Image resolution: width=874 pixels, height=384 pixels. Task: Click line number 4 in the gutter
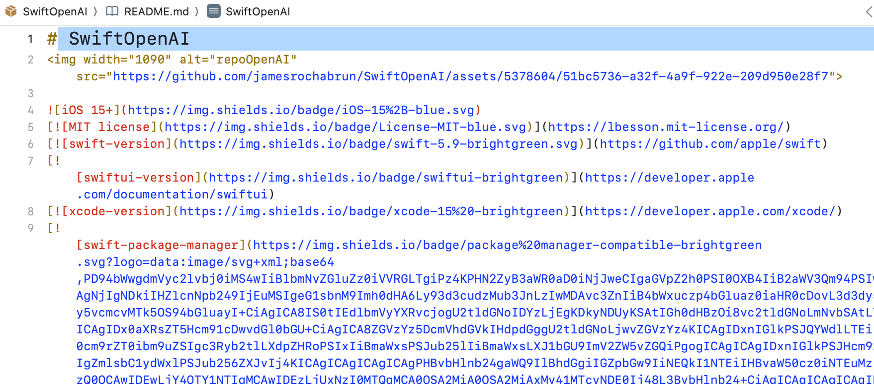31,110
